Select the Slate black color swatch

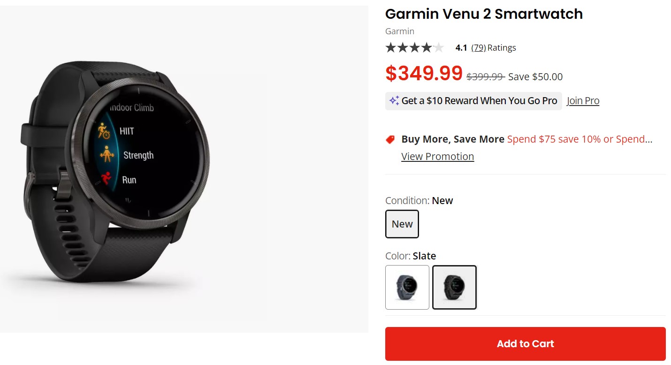pyautogui.click(x=454, y=287)
